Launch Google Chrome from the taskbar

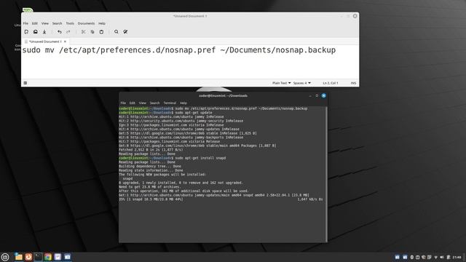48,257
